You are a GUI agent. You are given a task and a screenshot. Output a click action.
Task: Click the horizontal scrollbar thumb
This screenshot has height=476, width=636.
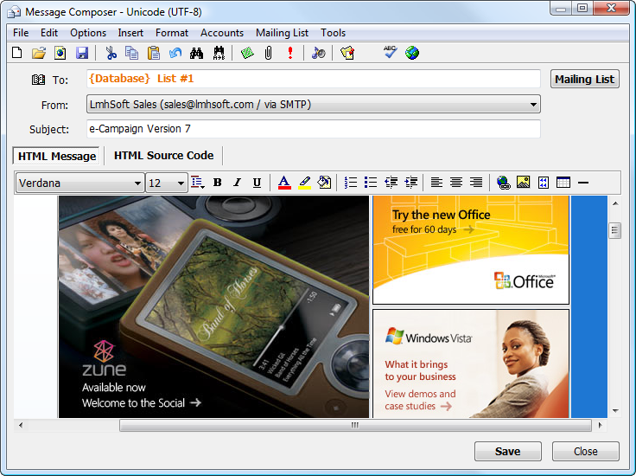[x=355, y=426]
